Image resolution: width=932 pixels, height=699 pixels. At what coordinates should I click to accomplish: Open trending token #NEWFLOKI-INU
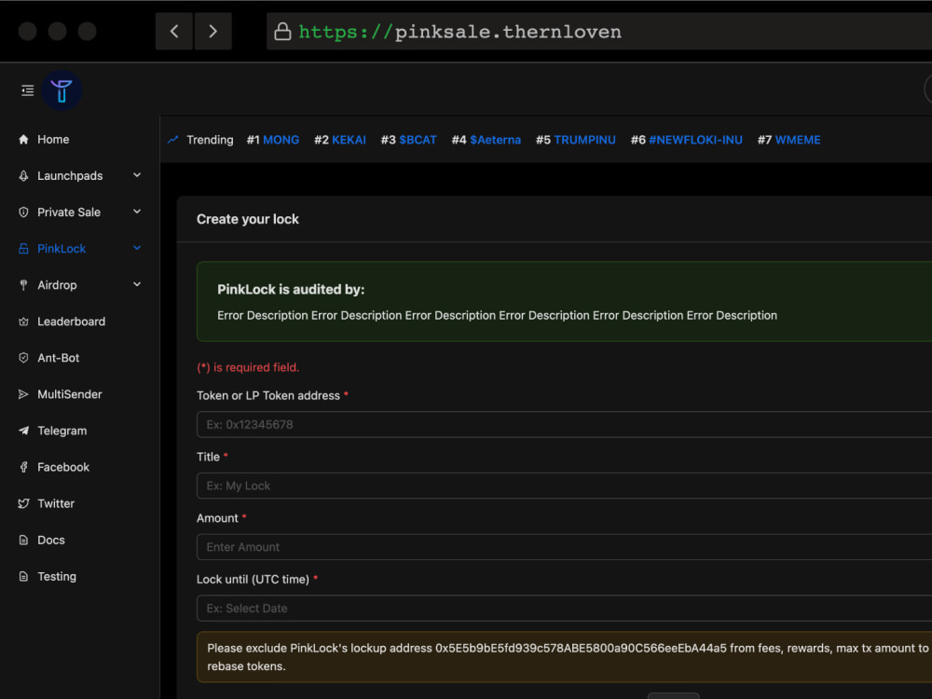(x=695, y=140)
